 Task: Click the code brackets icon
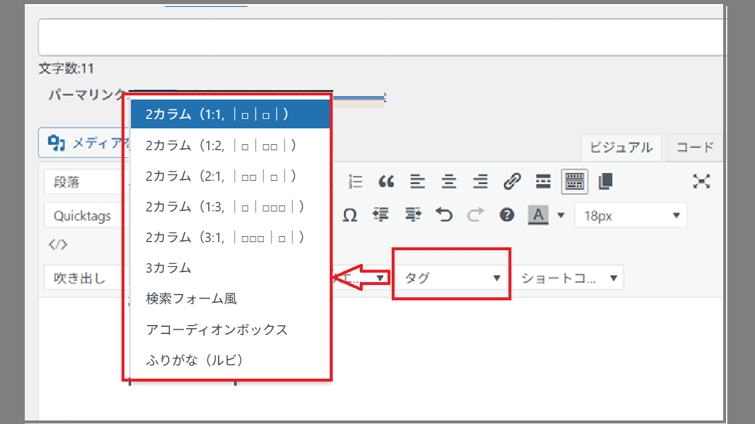click(58, 245)
